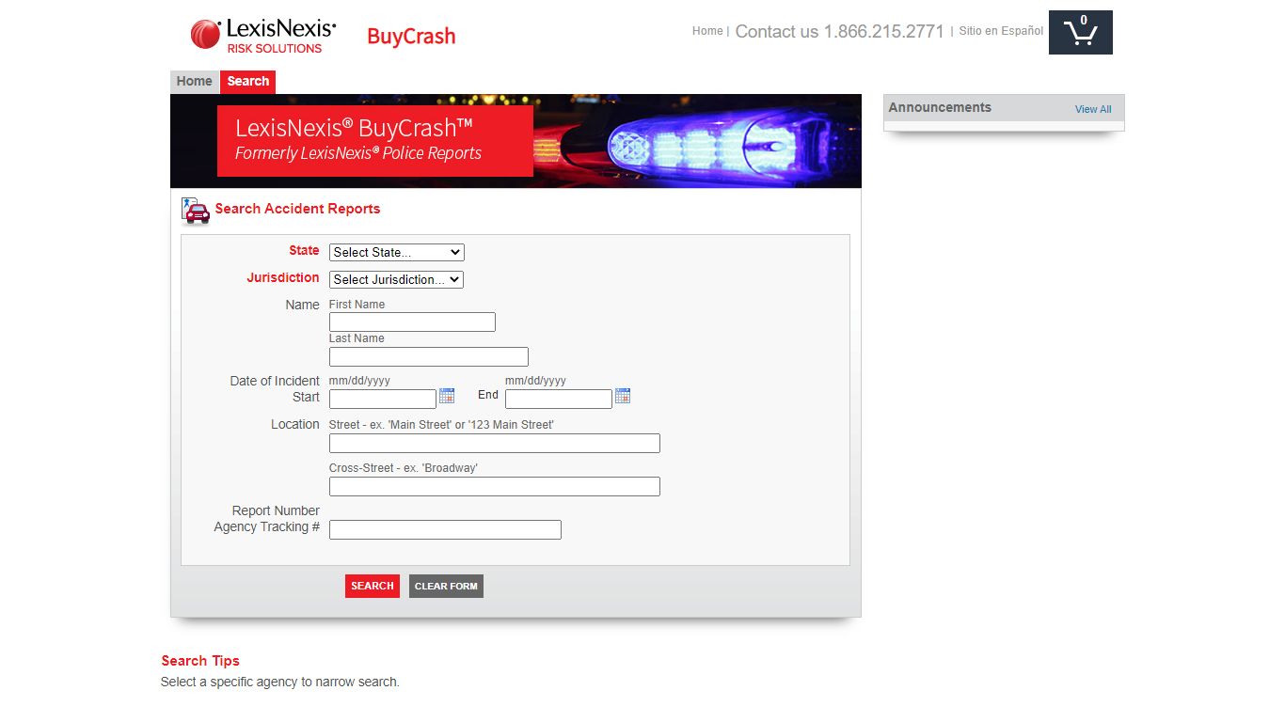Focus the First Name field
The height and width of the screenshot is (722, 1285).
point(412,322)
